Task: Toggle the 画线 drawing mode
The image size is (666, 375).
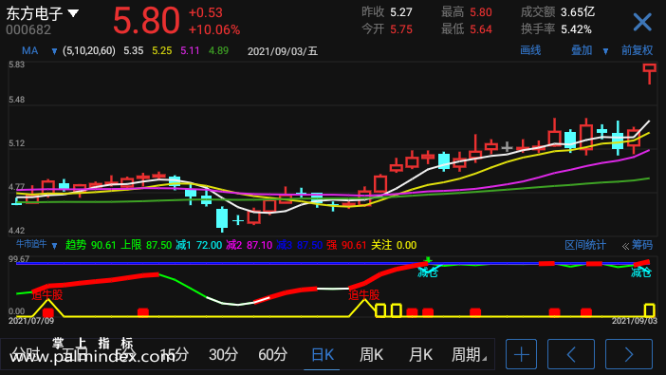Action: (x=530, y=50)
